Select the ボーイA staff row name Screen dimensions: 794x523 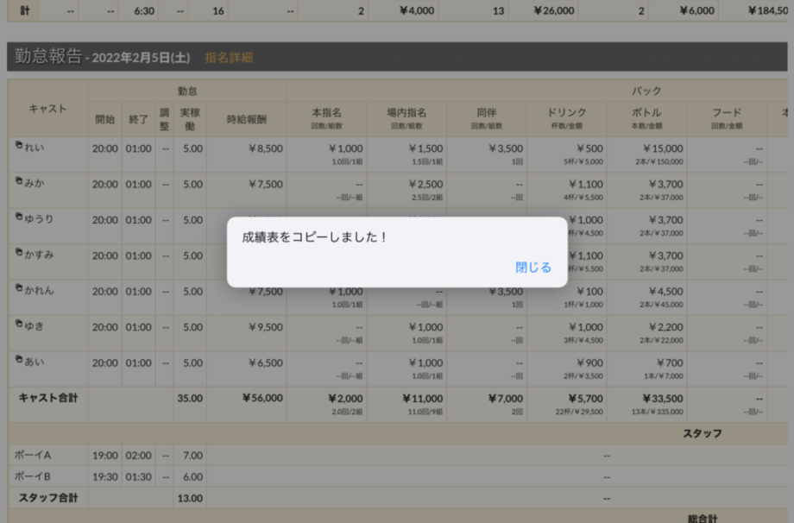pyautogui.click(x=33, y=454)
